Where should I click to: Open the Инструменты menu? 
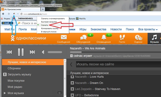(x=46, y=5)
